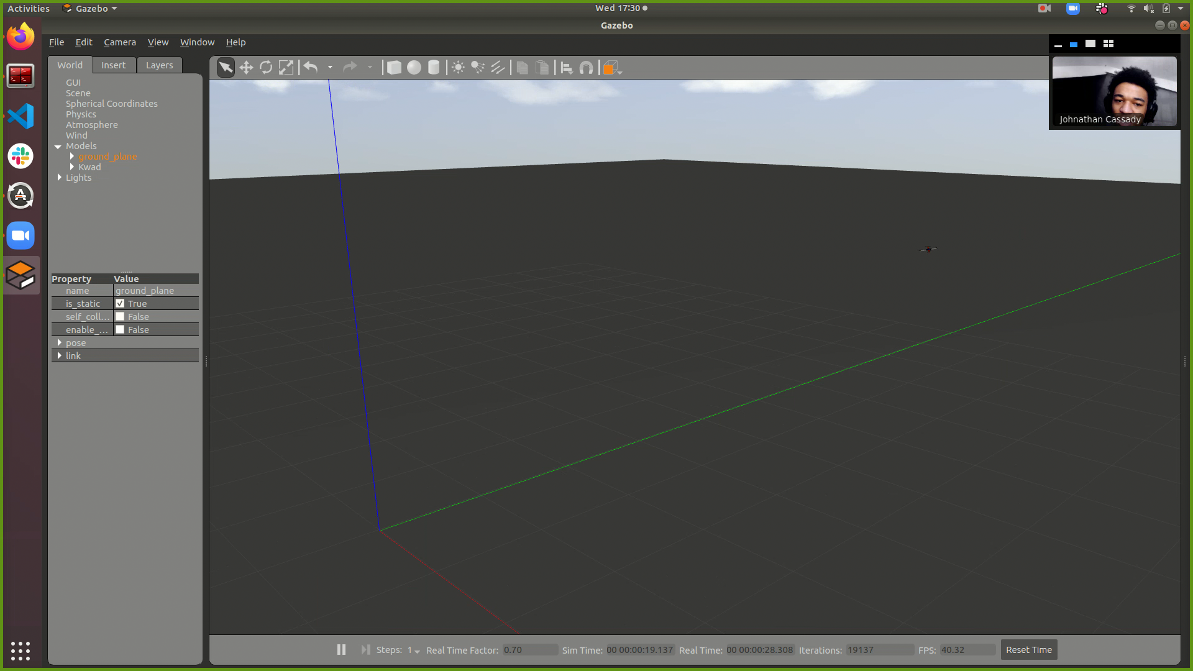Insert a sphere shape
Viewport: 1193px width, 671px height.
(x=414, y=68)
